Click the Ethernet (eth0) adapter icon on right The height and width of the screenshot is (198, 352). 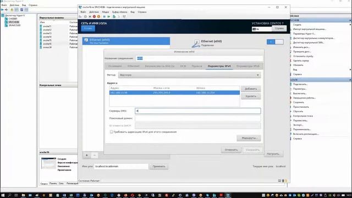tap(196, 43)
